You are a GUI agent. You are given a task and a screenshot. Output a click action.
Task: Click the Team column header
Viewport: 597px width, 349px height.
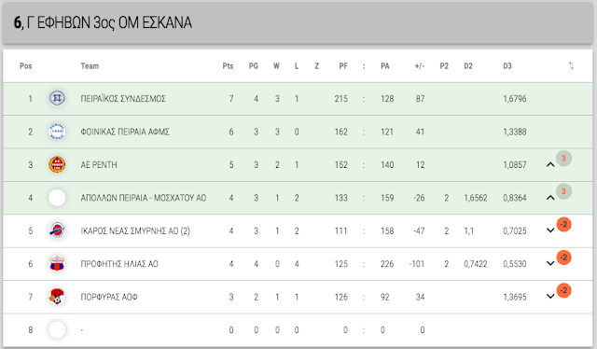pyautogui.click(x=90, y=66)
